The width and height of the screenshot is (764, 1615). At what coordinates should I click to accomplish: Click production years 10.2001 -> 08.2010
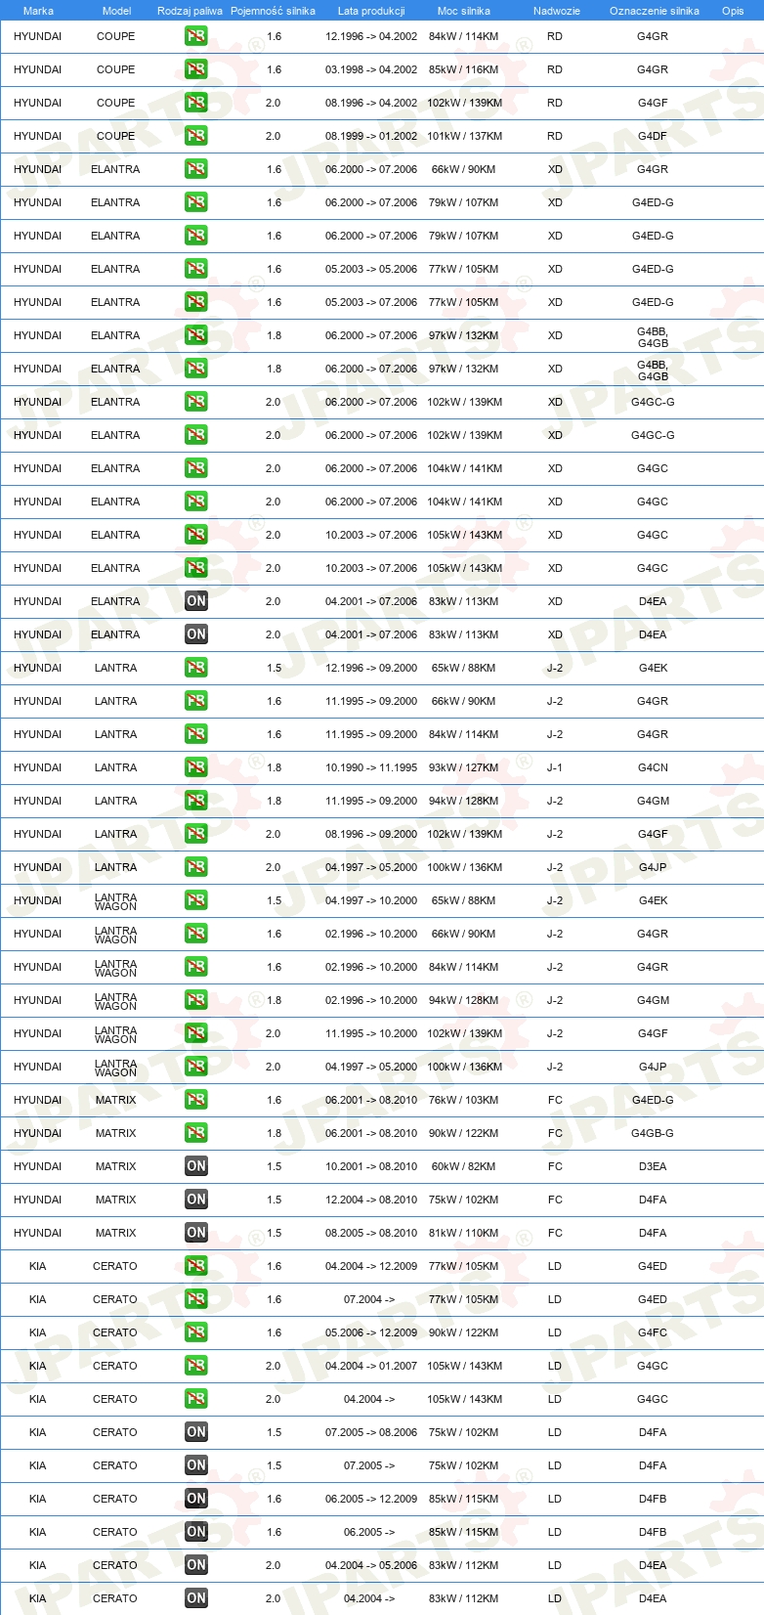pos(371,1166)
